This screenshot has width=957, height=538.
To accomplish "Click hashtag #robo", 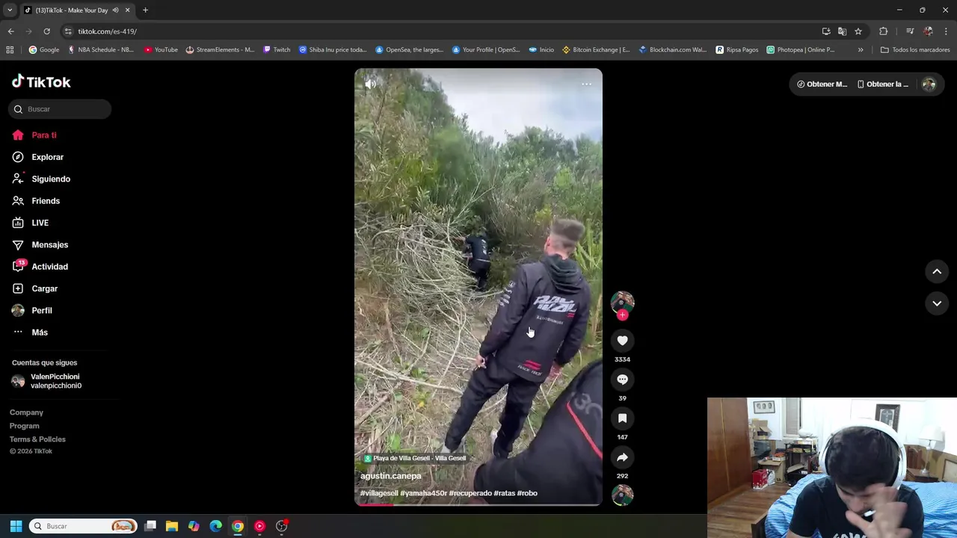I will click(527, 493).
